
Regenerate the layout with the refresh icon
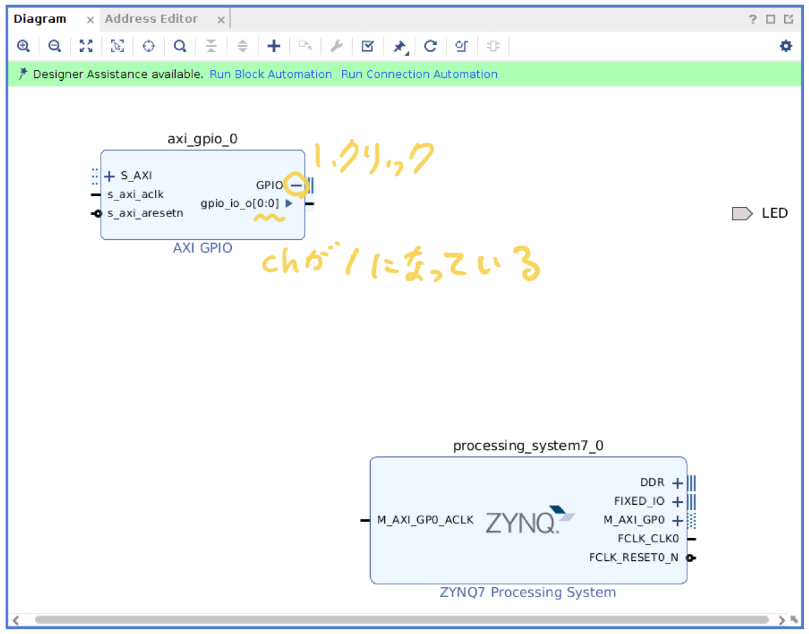tap(431, 46)
